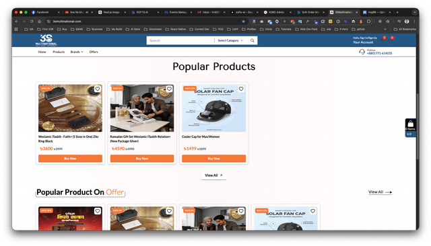Open the extensions puzzle icon
Image resolution: width=431 pixels, height=246 pixels.
368,22
